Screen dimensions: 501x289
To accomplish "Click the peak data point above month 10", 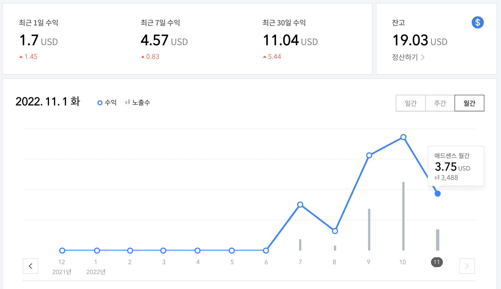I will pyautogui.click(x=403, y=137).
